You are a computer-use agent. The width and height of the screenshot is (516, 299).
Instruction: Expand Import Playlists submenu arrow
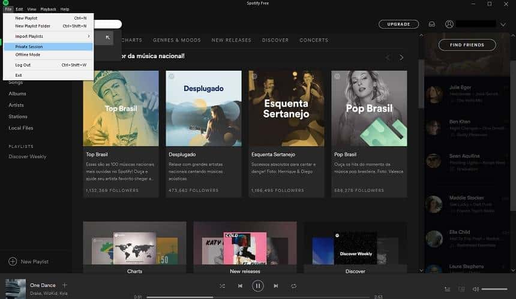[89, 36]
